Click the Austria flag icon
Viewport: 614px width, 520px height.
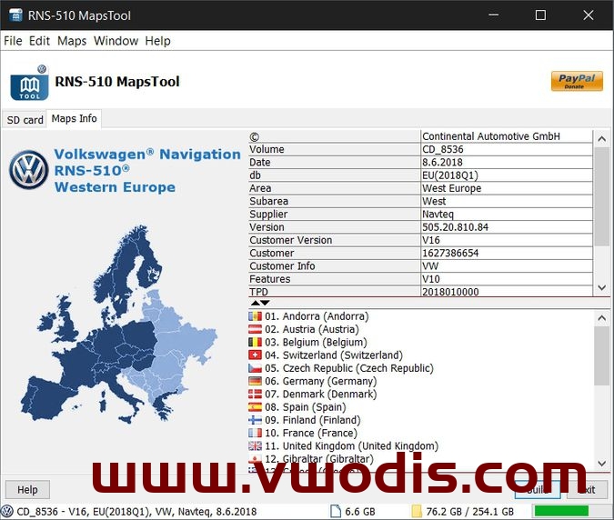255,329
